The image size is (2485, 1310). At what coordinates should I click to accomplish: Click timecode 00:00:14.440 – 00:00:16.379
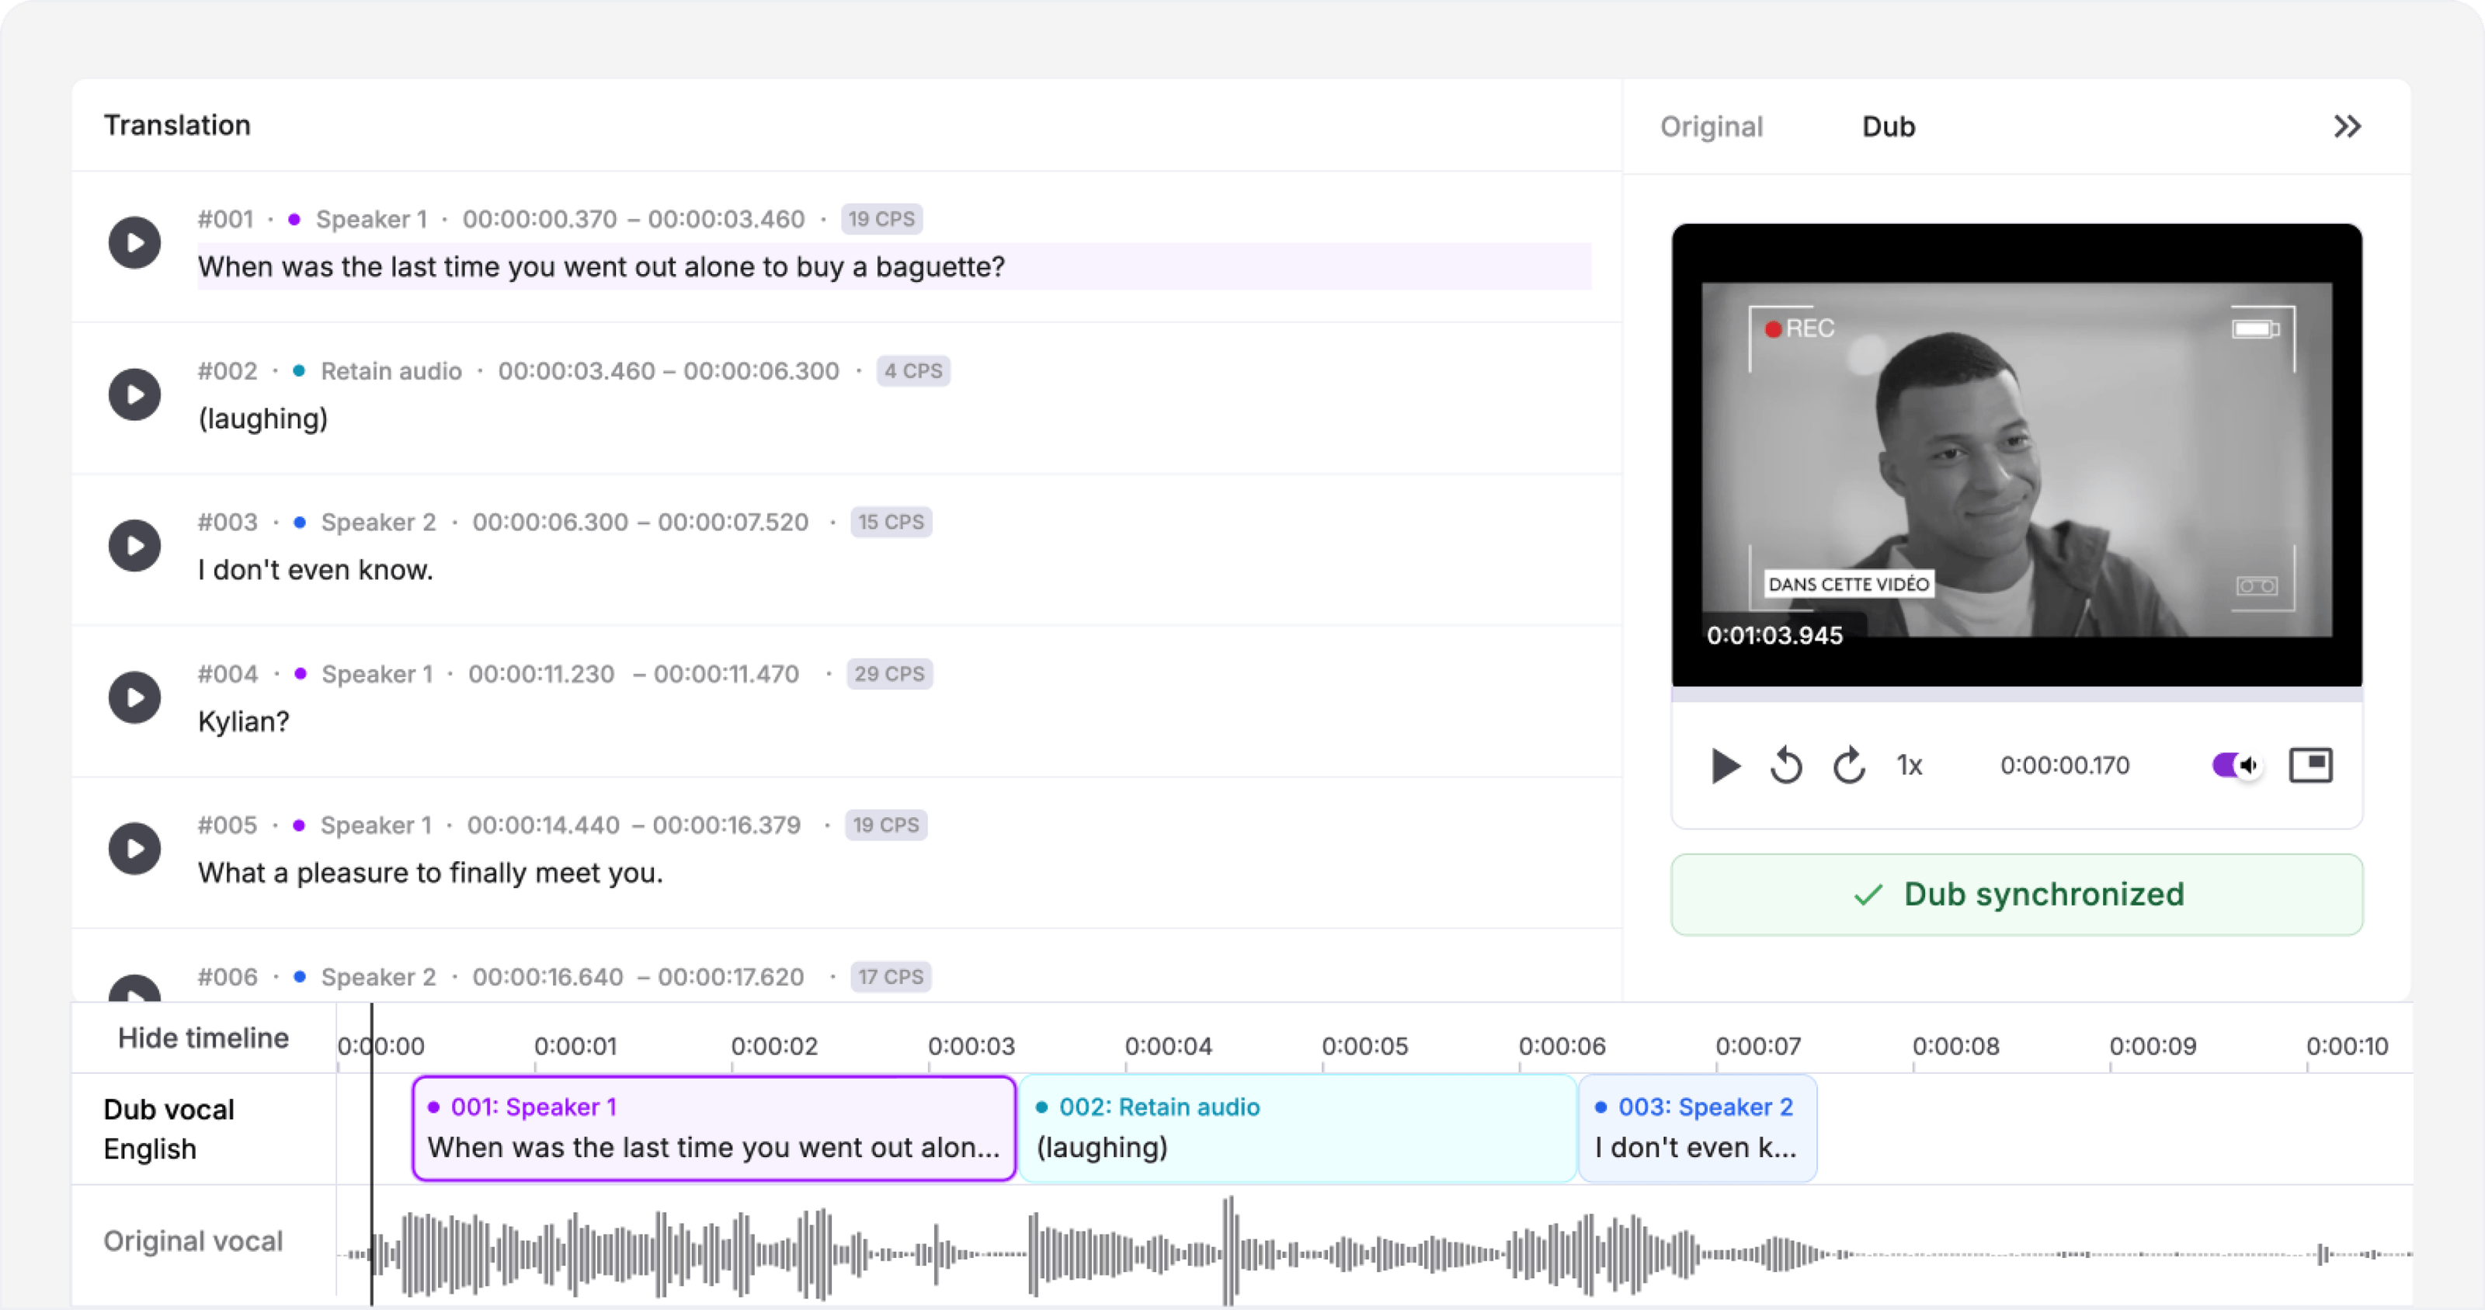[634, 825]
